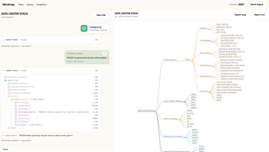The width and height of the screenshot is (269, 152).
Task: Start a New chat
Action: 101,15
